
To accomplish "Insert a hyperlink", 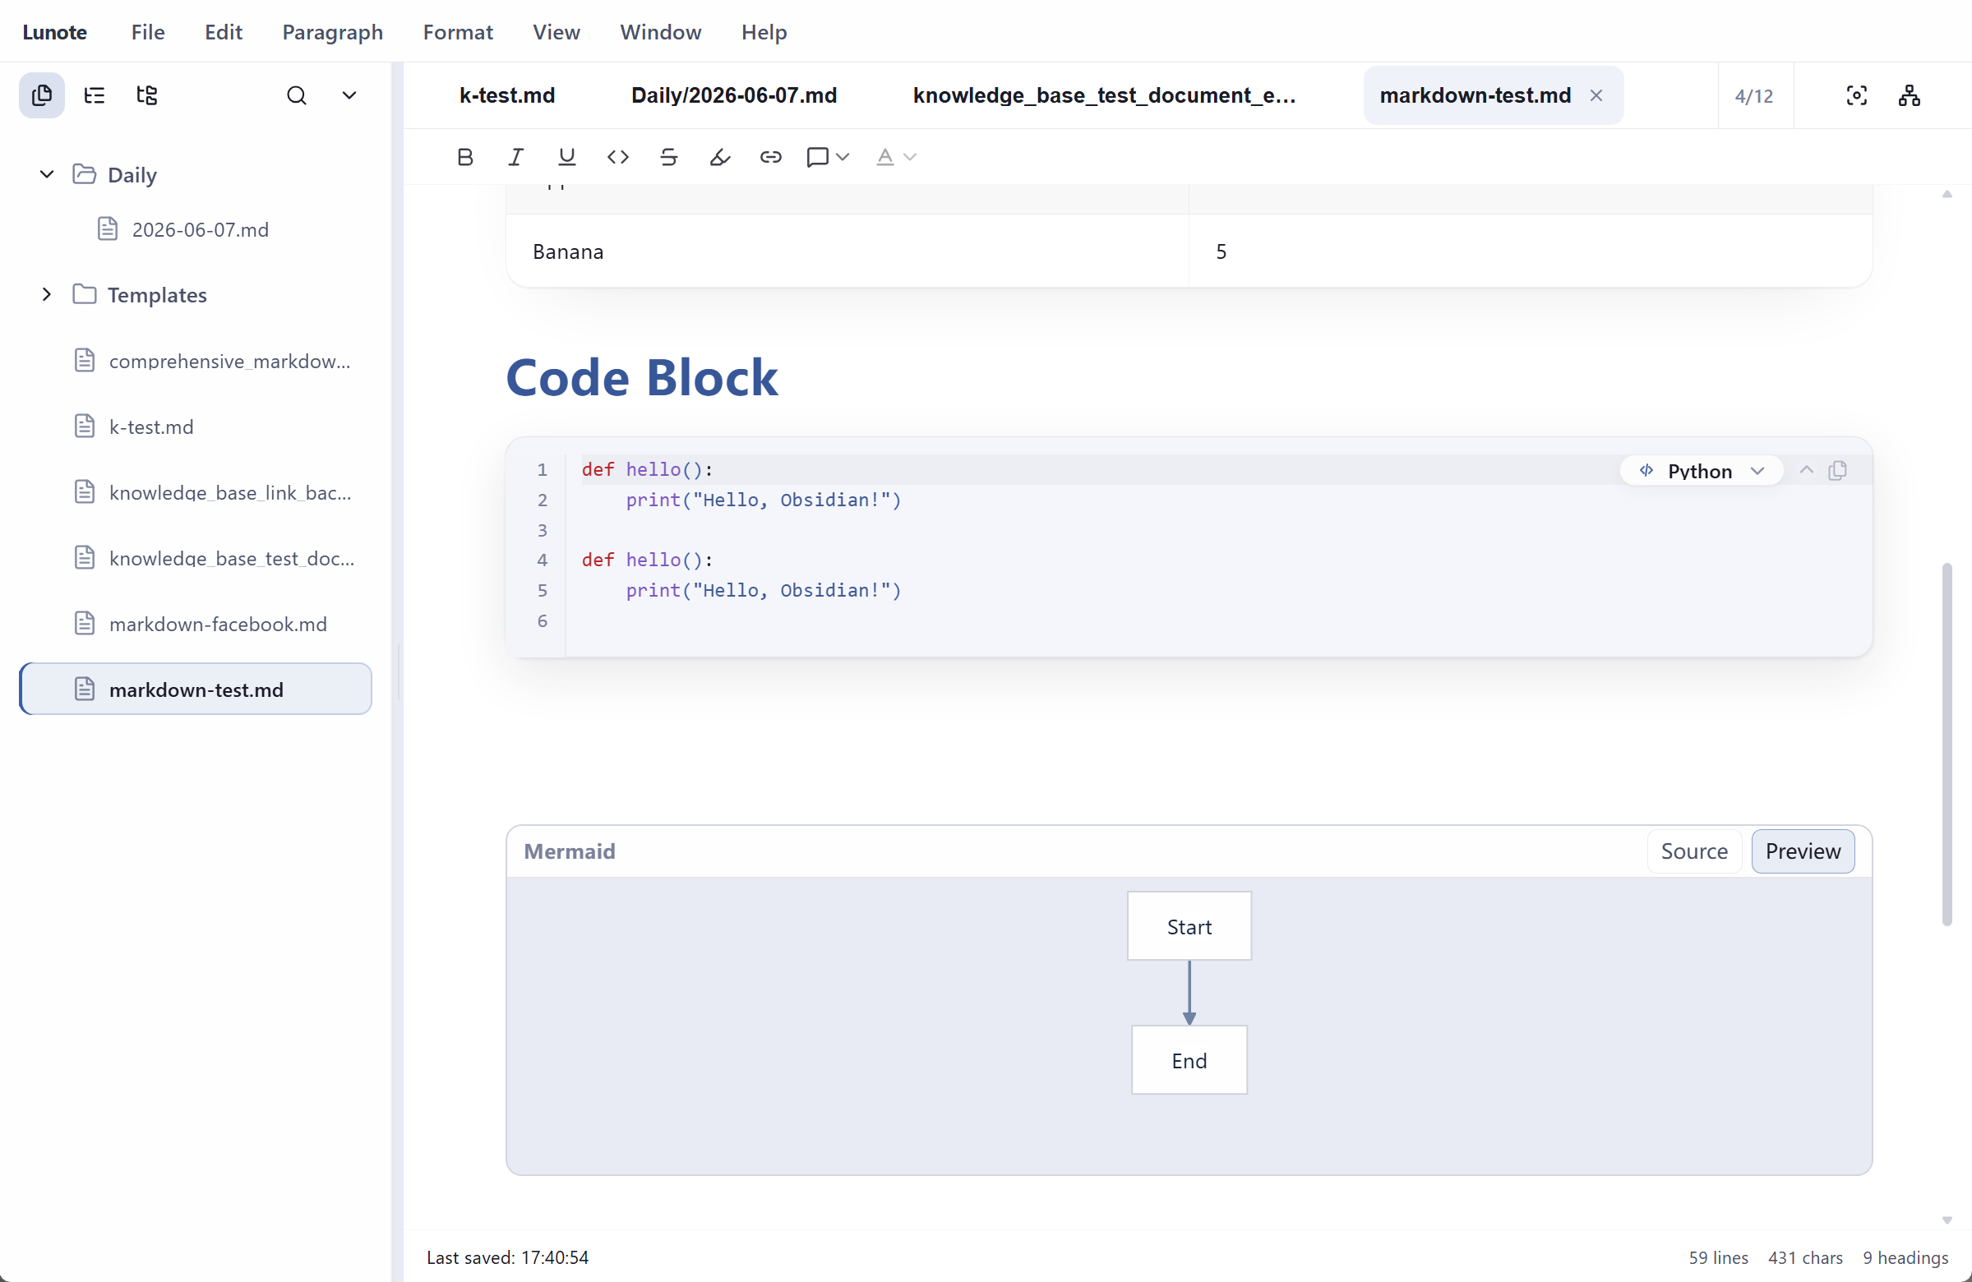I will tap(770, 156).
